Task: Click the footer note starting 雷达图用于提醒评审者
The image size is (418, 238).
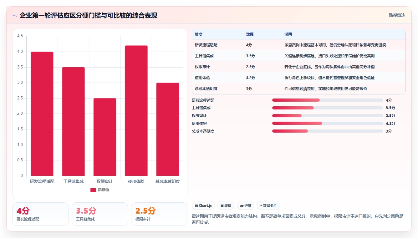Action: 298,219
